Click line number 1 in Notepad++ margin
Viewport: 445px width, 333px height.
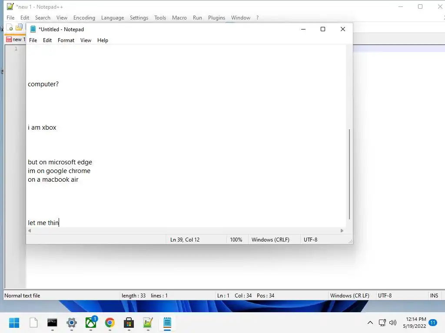(x=16, y=49)
